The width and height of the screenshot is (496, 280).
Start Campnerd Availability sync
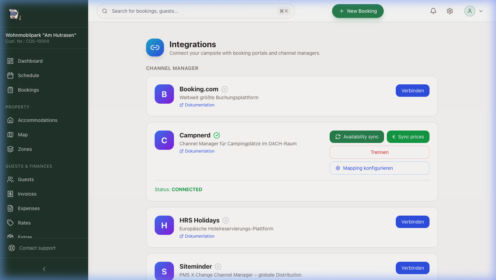coord(357,137)
